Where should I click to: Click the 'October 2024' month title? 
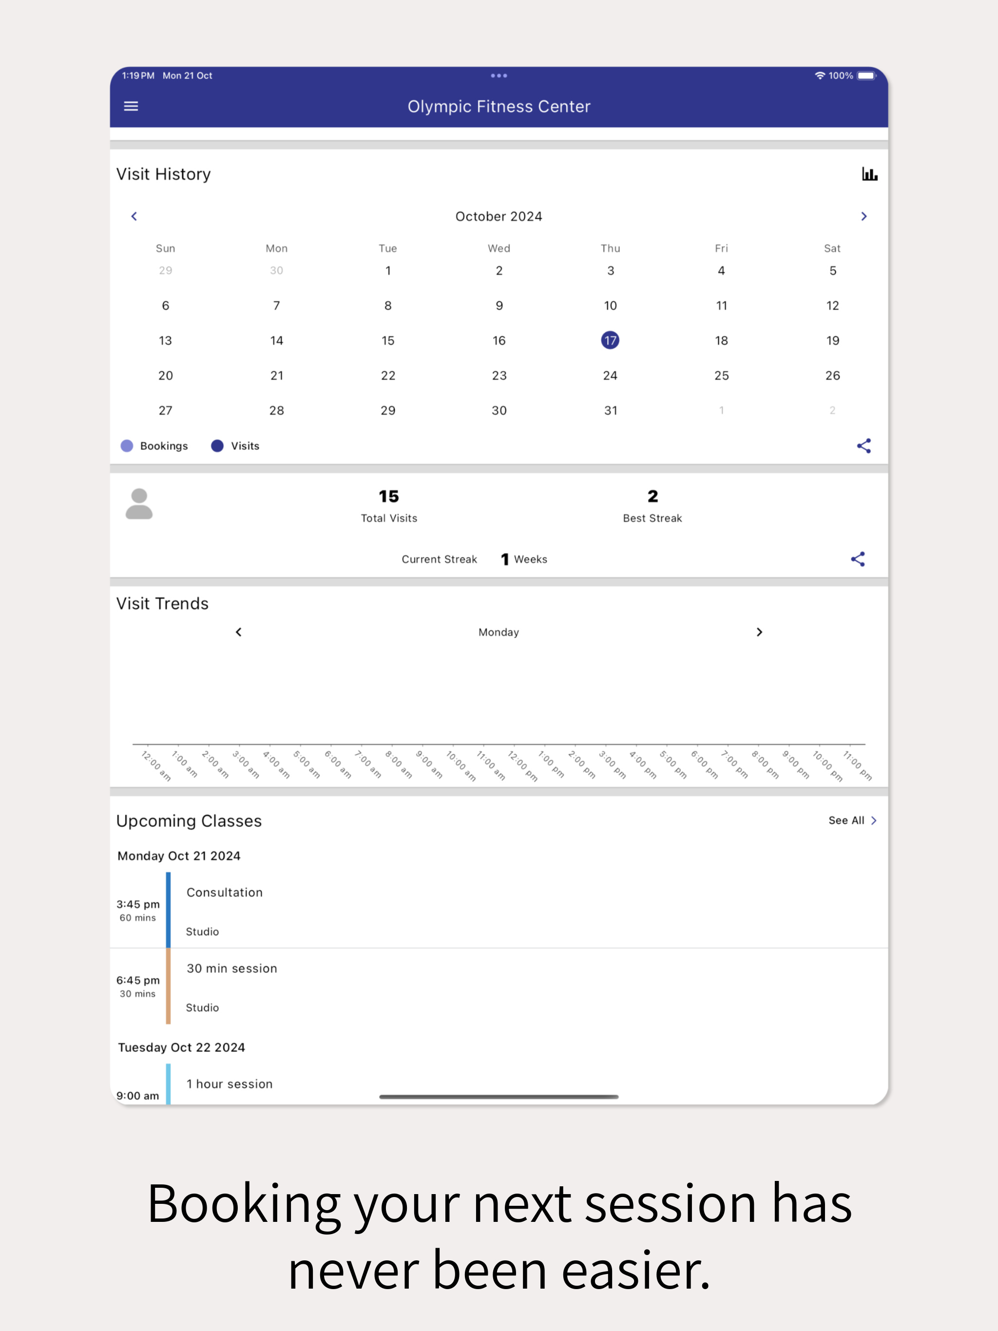pos(499,217)
